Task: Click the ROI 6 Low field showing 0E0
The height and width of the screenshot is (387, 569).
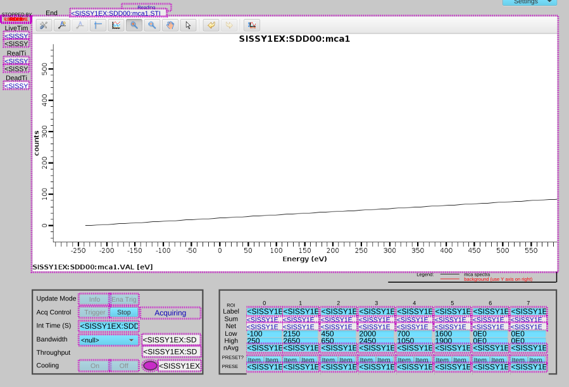Action: point(491,334)
